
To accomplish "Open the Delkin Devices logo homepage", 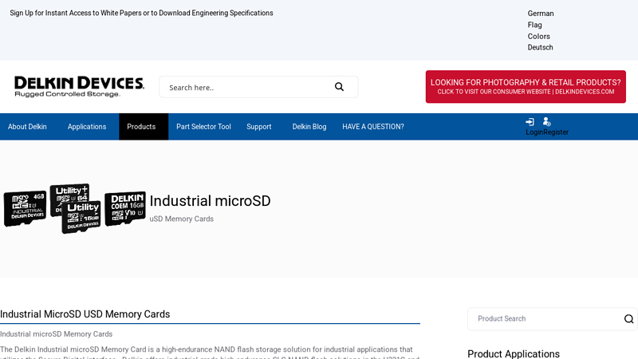I will click(x=79, y=87).
